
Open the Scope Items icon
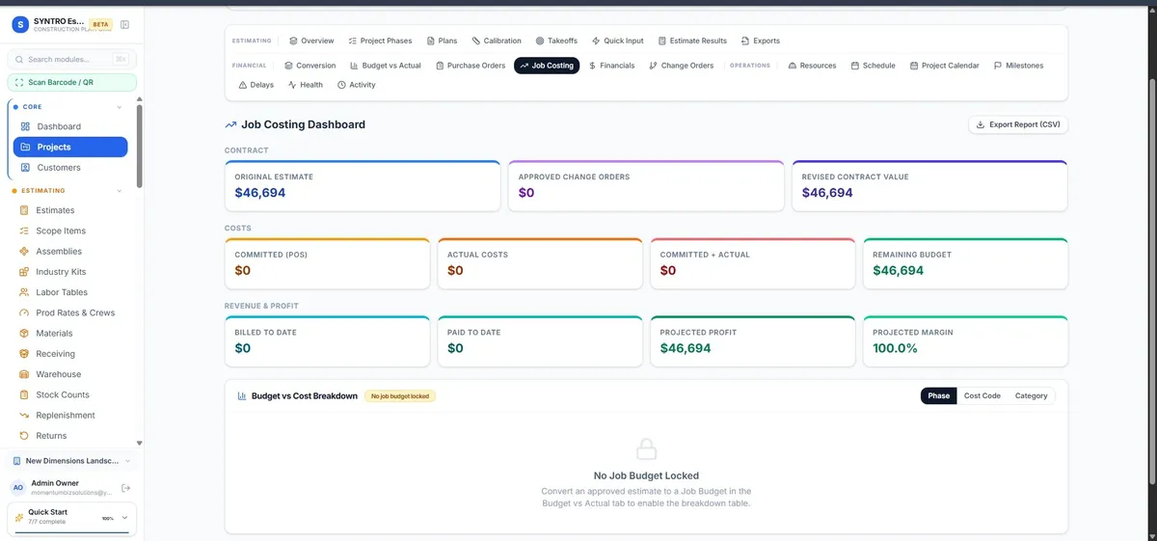[x=25, y=230]
